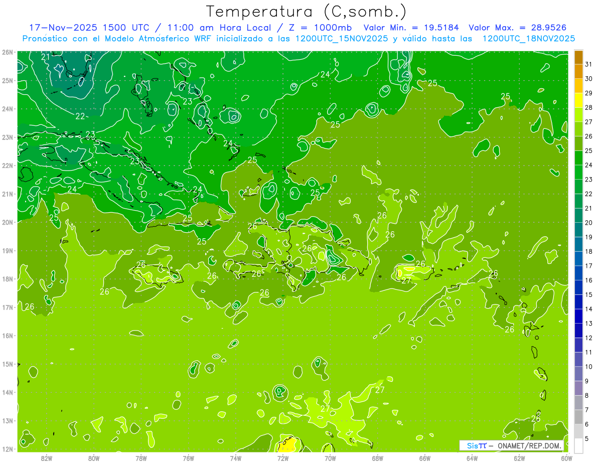Image resolution: width=602 pixels, height=465 pixels.
Task: Click the longitude axis label "62W"
Action: (x=519, y=458)
